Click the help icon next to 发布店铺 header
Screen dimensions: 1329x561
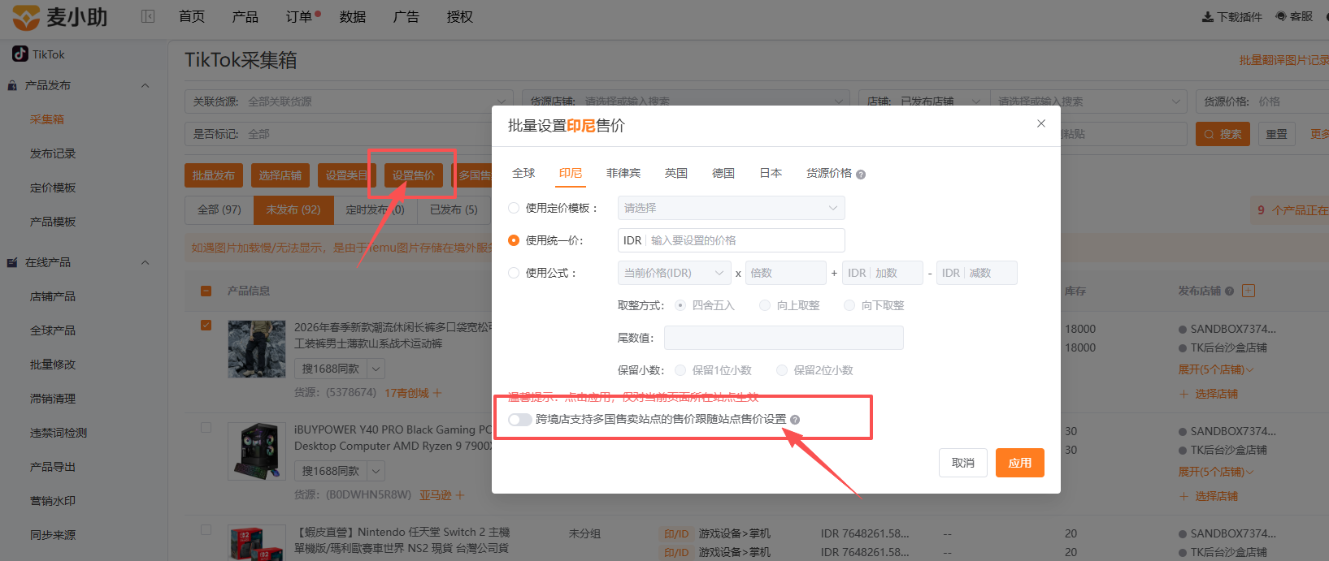1229,291
